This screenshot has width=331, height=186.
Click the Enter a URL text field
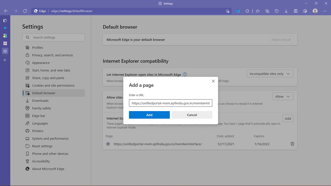pyautogui.click(x=171, y=103)
